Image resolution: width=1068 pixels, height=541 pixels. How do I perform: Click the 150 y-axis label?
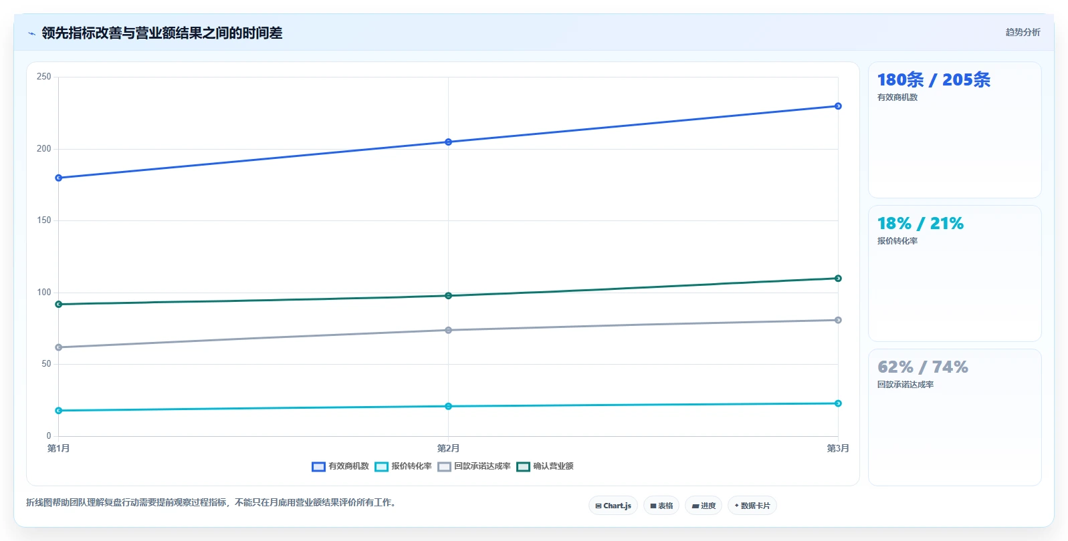pyautogui.click(x=44, y=220)
